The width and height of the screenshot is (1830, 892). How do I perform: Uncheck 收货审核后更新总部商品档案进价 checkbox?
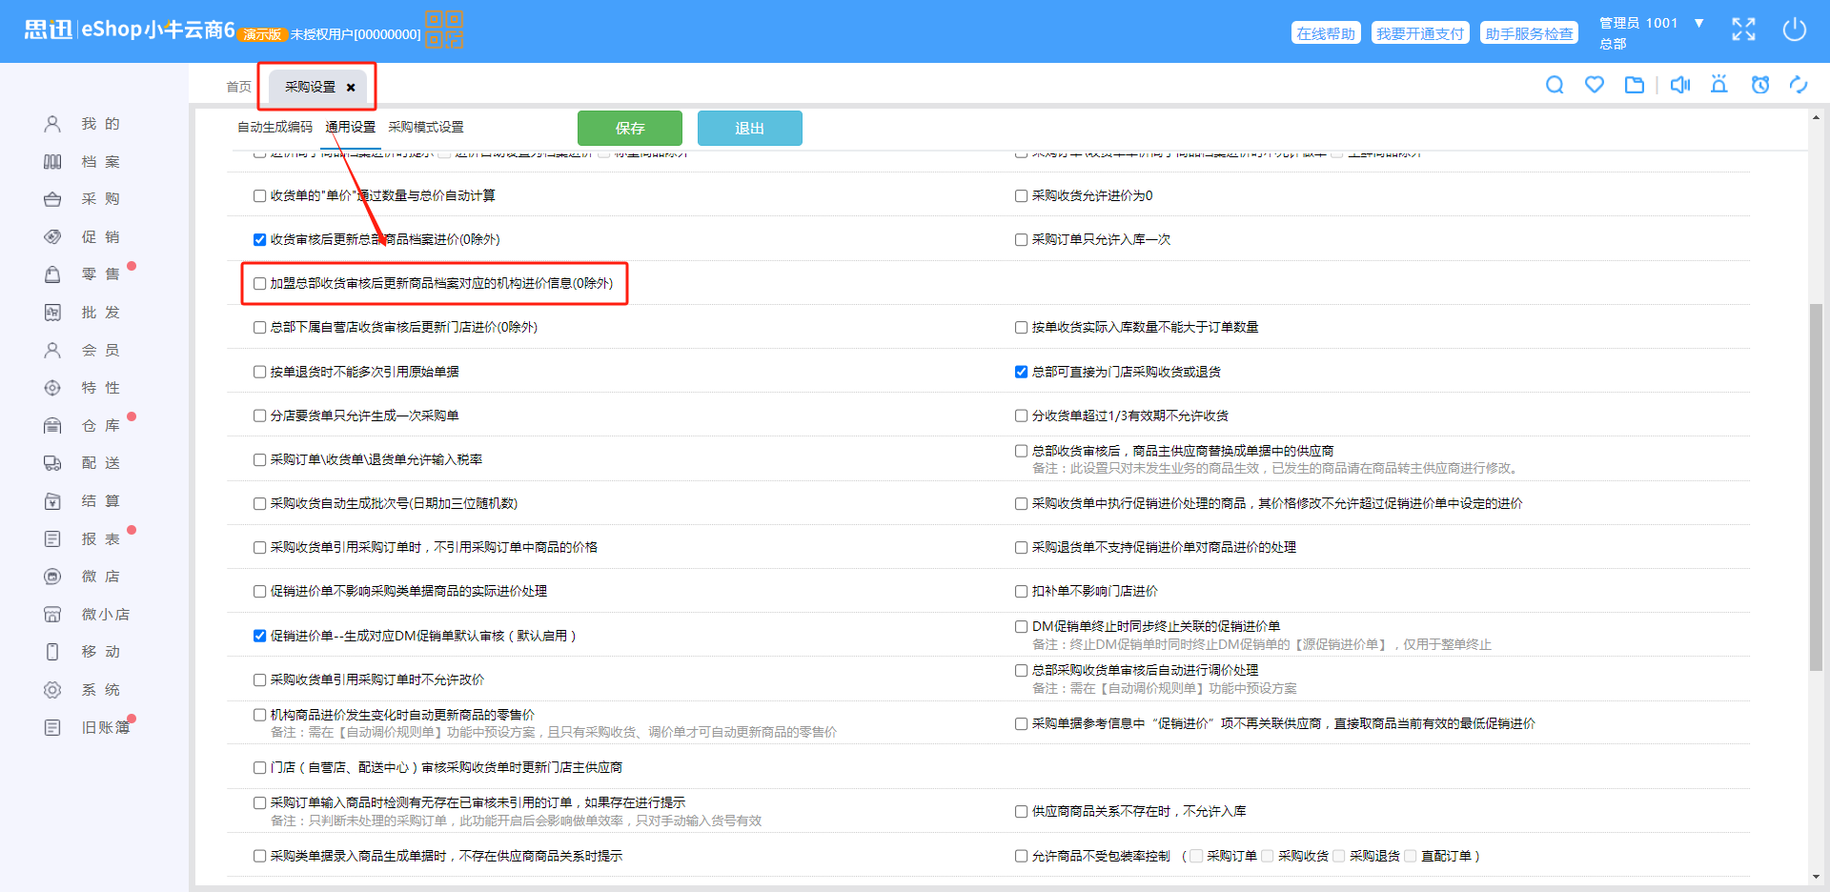pyautogui.click(x=259, y=240)
